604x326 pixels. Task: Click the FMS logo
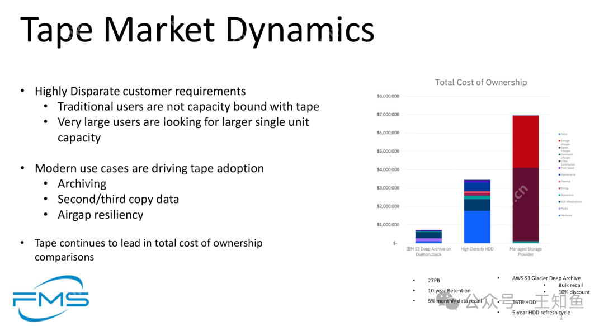tap(51, 298)
